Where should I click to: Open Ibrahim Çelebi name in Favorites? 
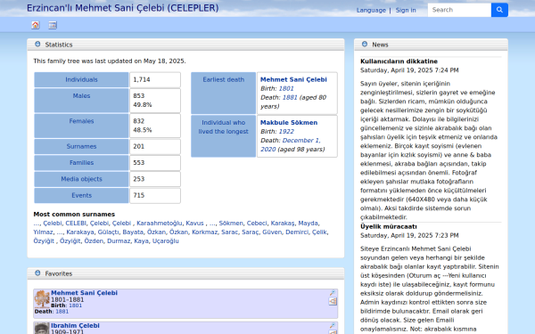(75, 325)
